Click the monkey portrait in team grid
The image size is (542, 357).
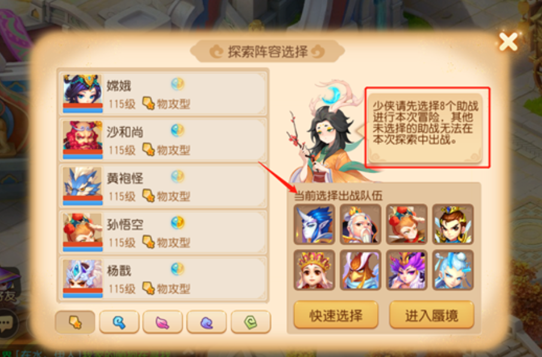click(x=407, y=224)
